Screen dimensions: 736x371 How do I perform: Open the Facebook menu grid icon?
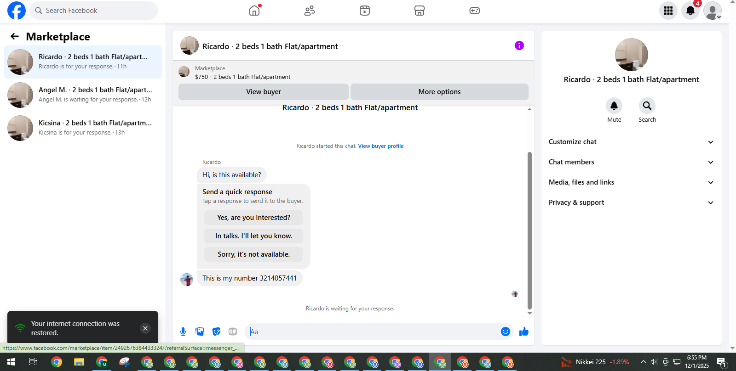click(668, 11)
